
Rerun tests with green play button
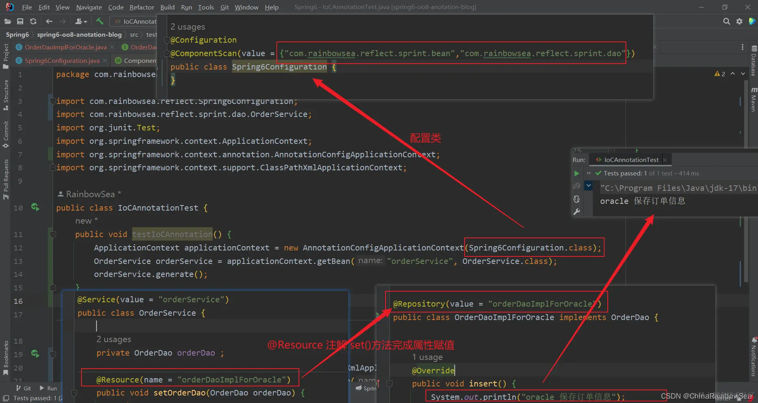tap(577, 173)
